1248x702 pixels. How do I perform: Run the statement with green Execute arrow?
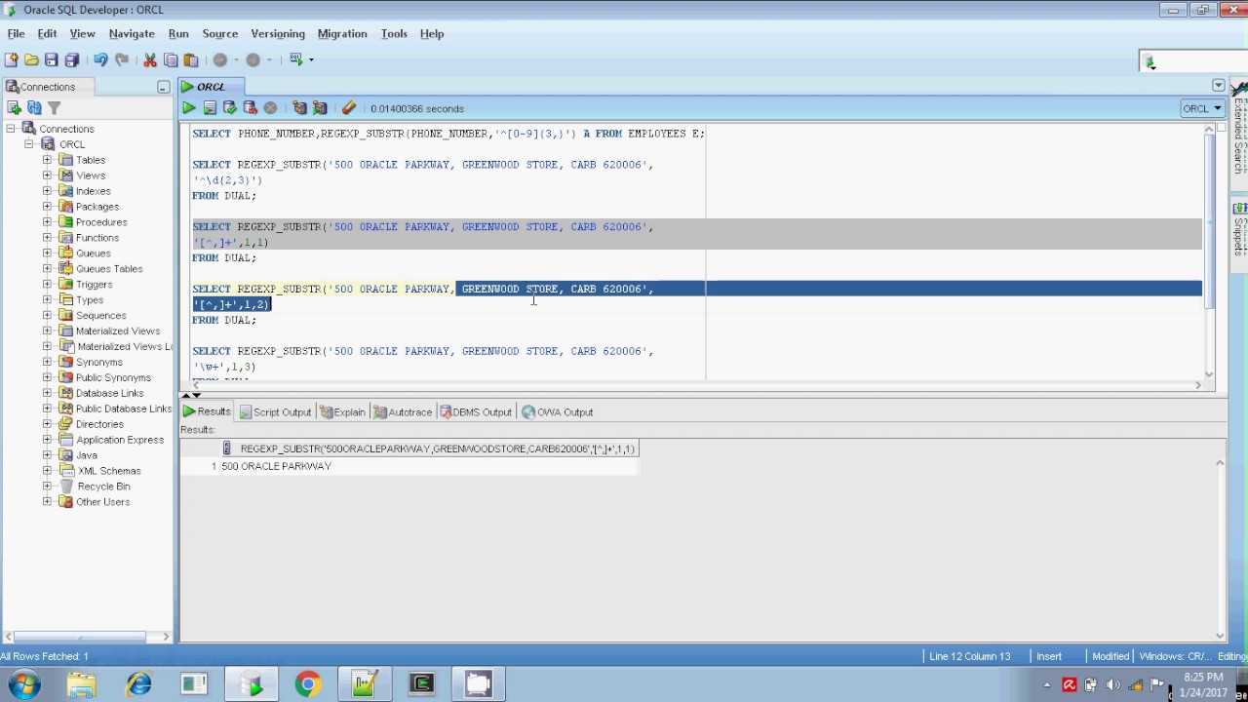click(x=189, y=108)
